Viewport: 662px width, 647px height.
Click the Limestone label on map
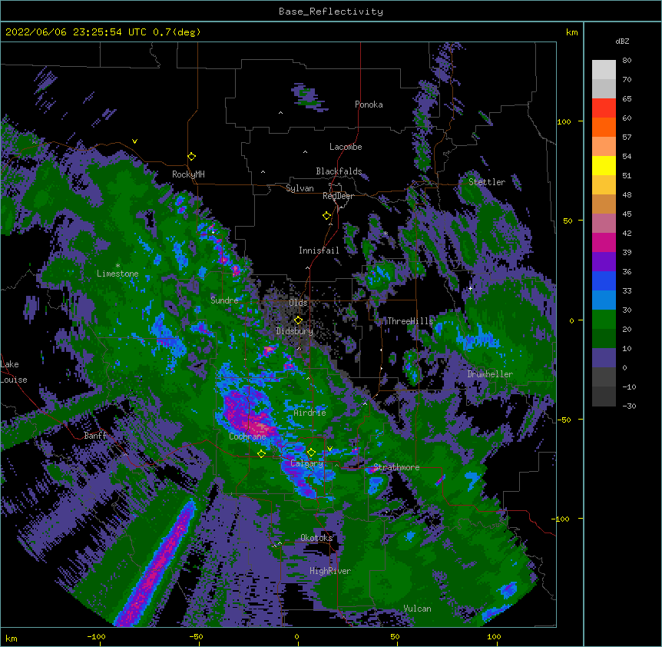[118, 274]
